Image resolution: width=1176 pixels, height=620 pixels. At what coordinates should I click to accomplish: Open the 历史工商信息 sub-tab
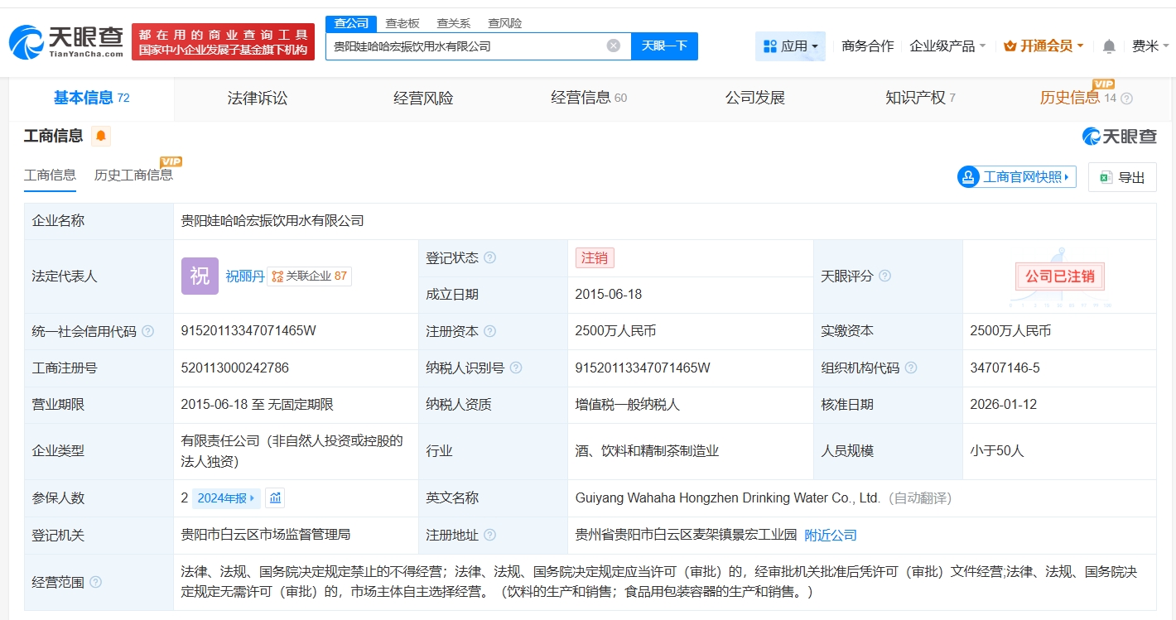(x=133, y=175)
